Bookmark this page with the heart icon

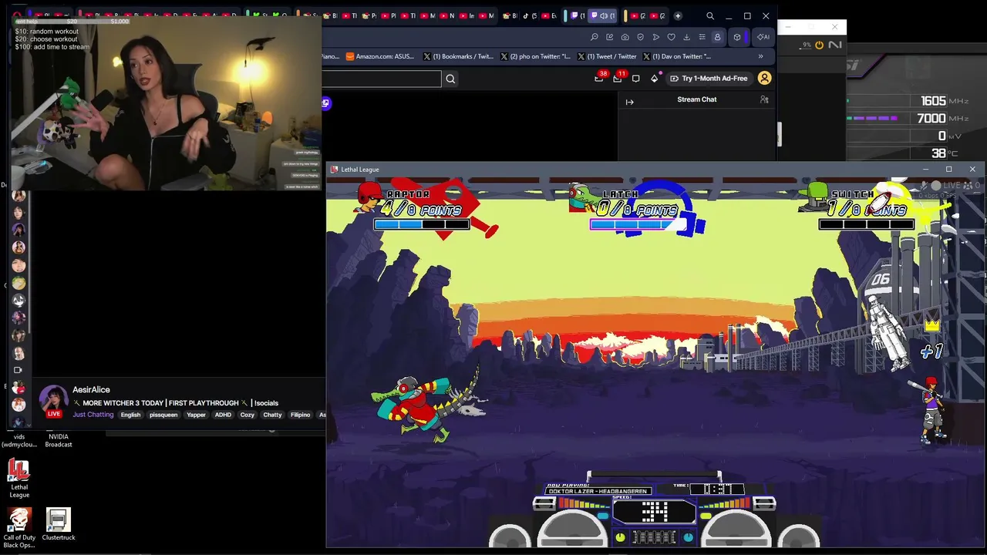(x=672, y=37)
